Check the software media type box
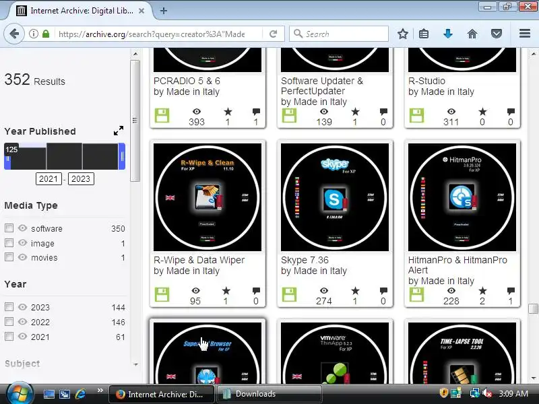This screenshot has width=539, height=404. [x=9, y=228]
